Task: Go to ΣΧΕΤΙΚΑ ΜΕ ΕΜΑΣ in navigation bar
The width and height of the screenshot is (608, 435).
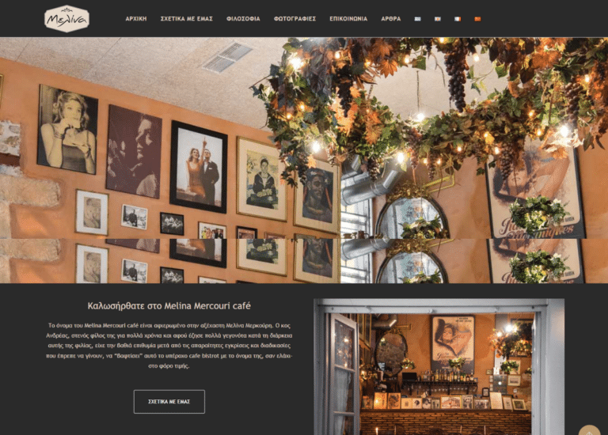Action: point(186,19)
